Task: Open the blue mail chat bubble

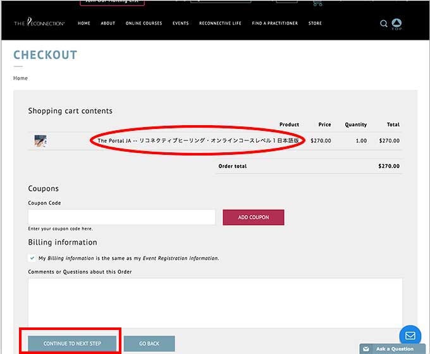Action: point(410,336)
